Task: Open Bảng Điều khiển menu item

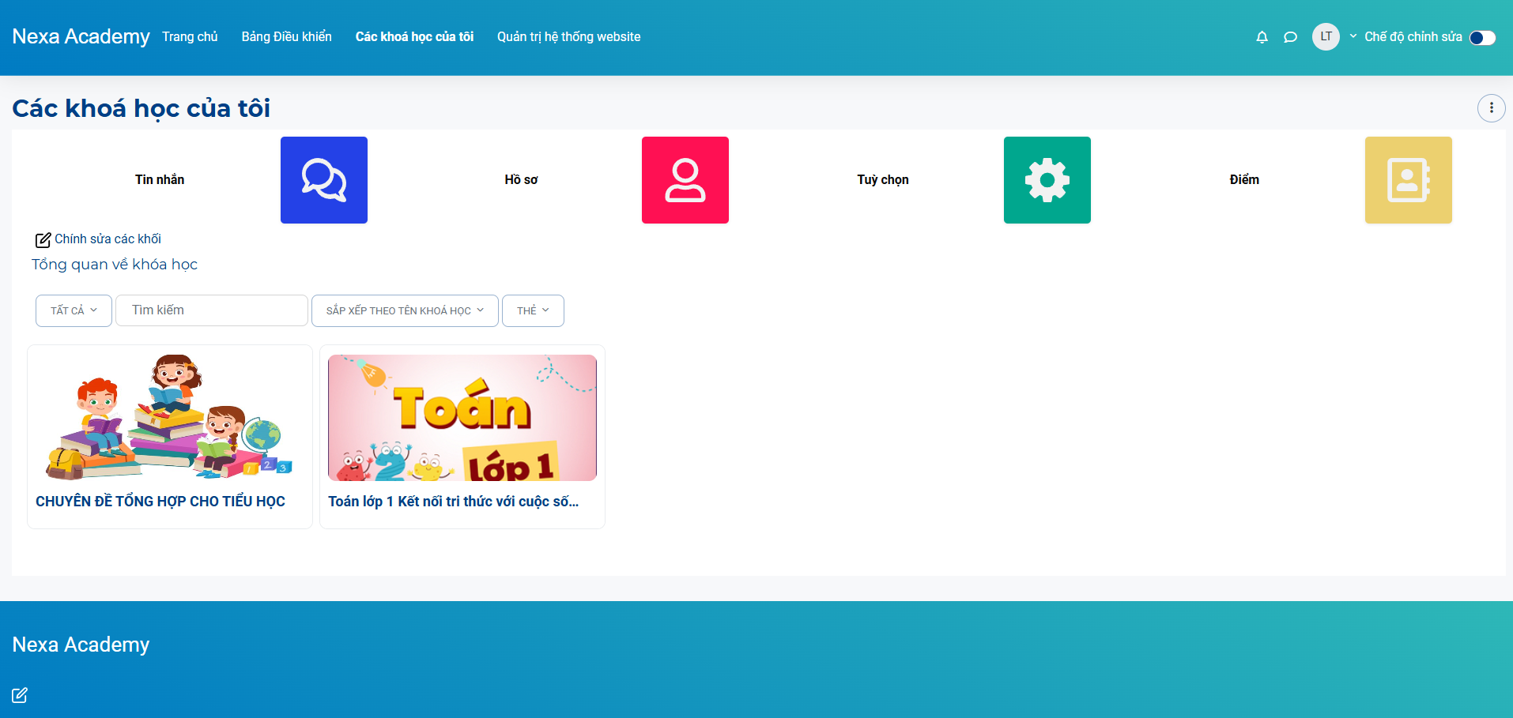Action: pos(286,37)
